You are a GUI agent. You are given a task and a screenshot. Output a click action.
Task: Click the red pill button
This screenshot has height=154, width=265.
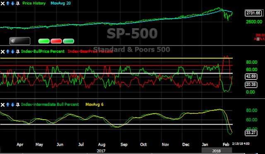56,41
